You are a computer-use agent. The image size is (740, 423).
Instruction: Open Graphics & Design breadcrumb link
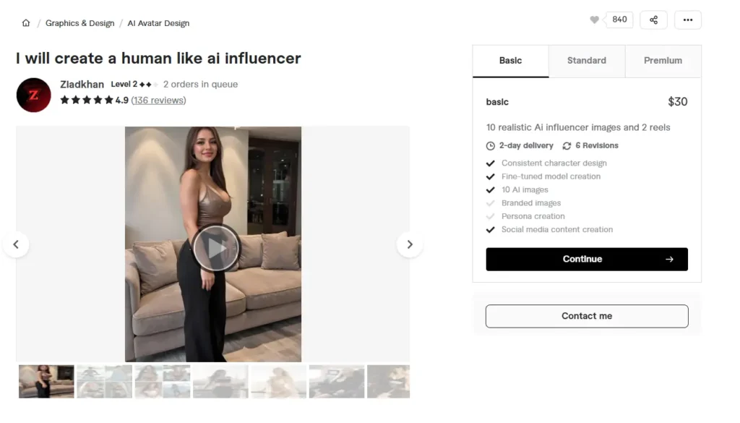pos(79,23)
